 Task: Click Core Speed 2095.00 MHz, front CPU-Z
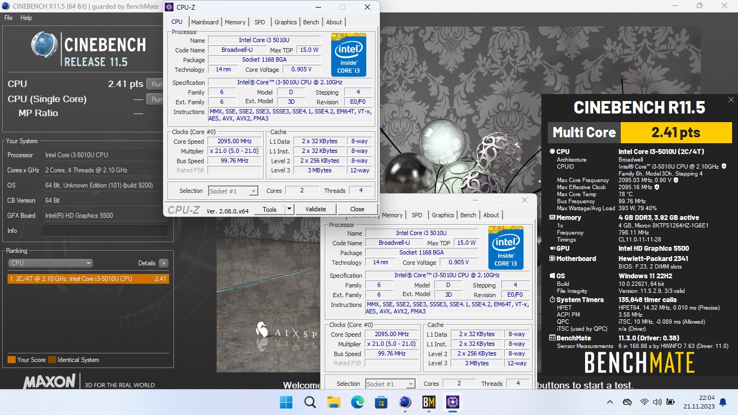point(235,142)
